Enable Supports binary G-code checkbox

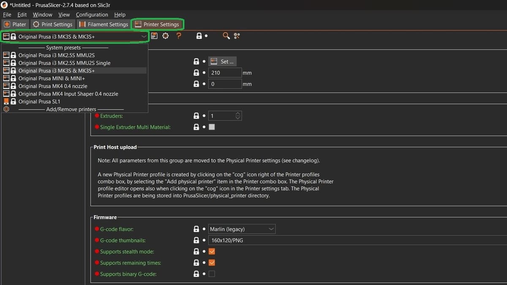point(212,274)
